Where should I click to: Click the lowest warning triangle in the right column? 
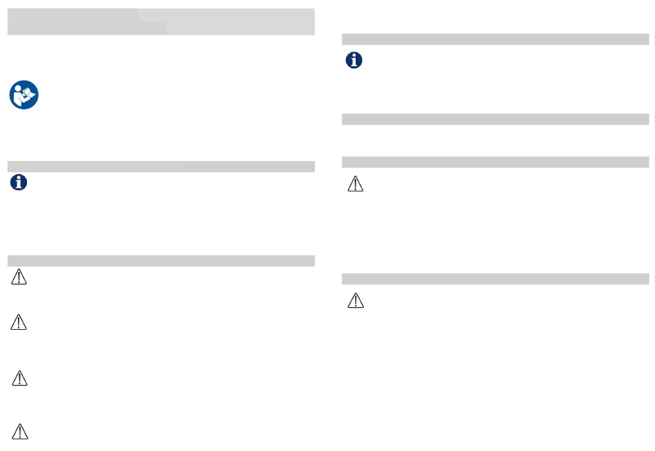coord(356,300)
